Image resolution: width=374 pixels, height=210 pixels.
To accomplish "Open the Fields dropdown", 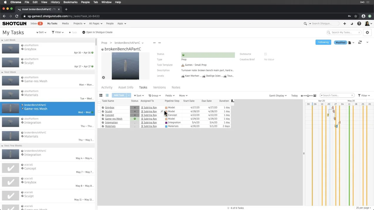I will coord(170,95).
